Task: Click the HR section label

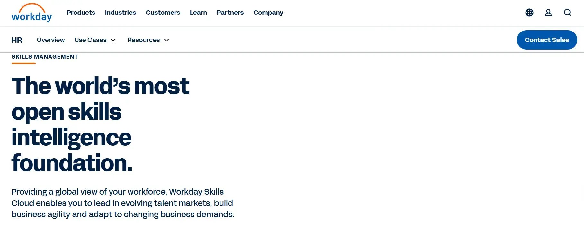Action: (17, 40)
